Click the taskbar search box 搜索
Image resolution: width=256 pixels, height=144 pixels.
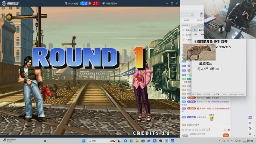[x=102, y=141]
